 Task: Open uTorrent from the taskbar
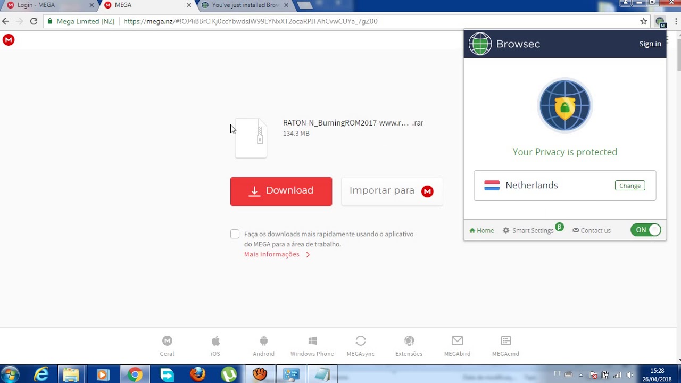(x=229, y=374)
